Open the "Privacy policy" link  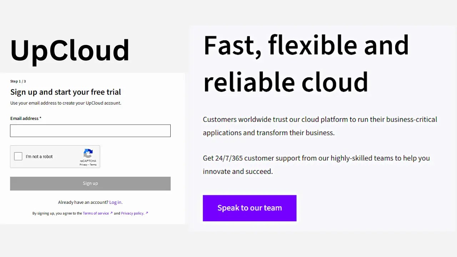tap(132, 213)
